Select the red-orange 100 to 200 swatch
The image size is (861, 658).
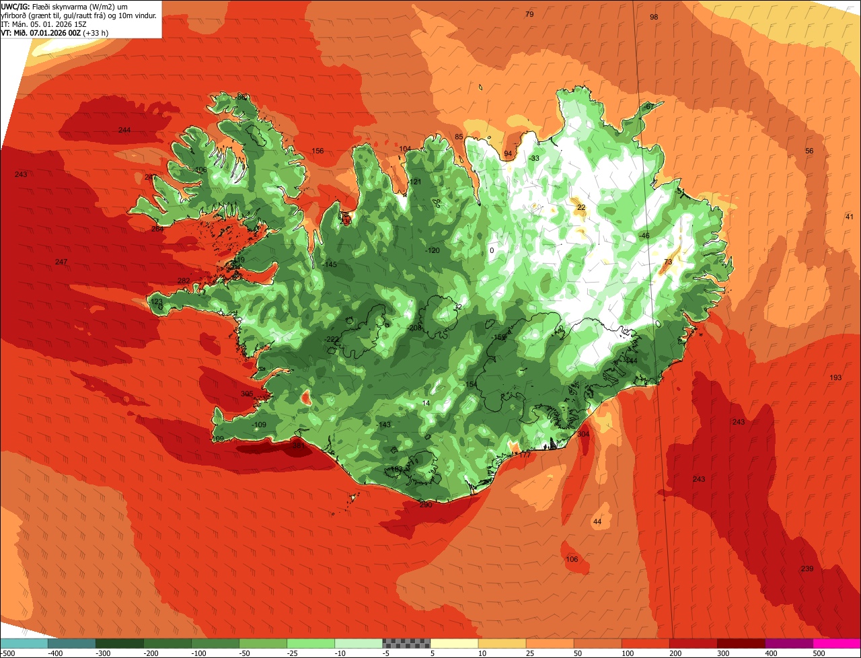(645, 643)
